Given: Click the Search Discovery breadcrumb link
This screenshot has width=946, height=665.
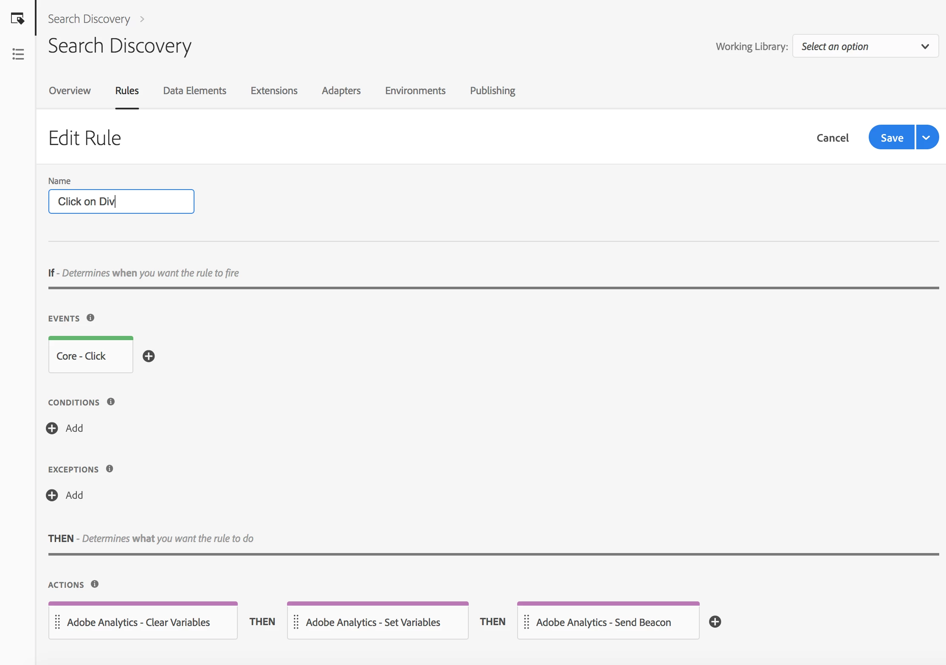Looking at the screenshot, I should 89,19.
